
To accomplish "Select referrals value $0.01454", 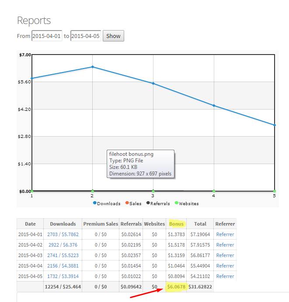I will point(131,266).
